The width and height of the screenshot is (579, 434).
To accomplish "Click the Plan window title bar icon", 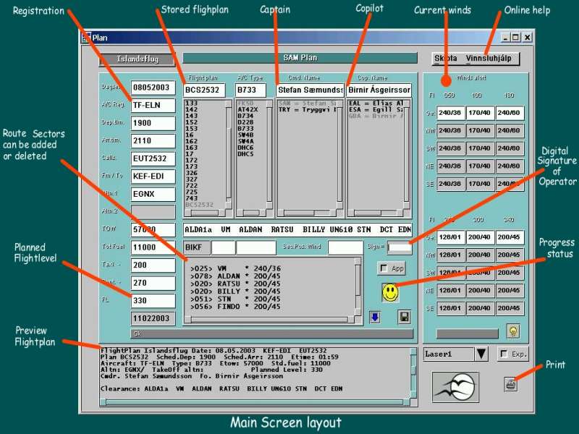I will (85, 38).
